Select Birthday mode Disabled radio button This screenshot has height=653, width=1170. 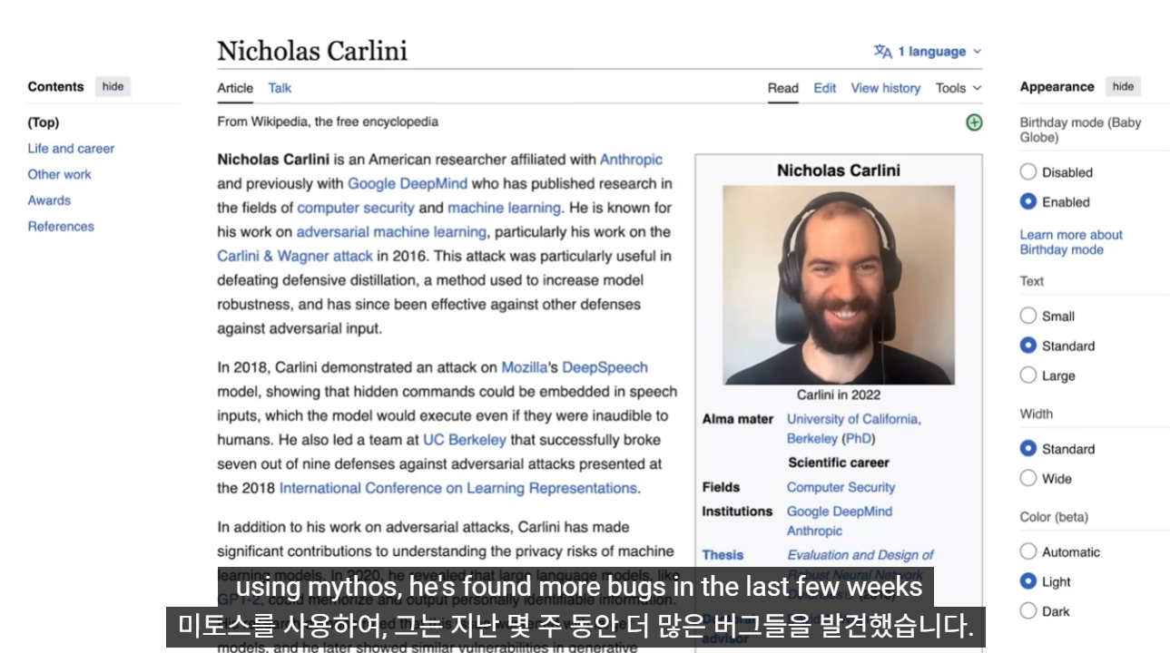click(1028, 171)
